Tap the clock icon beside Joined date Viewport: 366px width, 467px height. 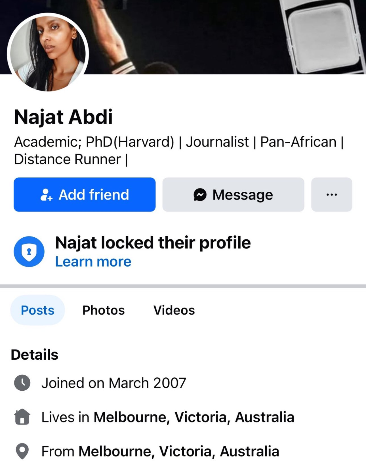pos(22,383)
